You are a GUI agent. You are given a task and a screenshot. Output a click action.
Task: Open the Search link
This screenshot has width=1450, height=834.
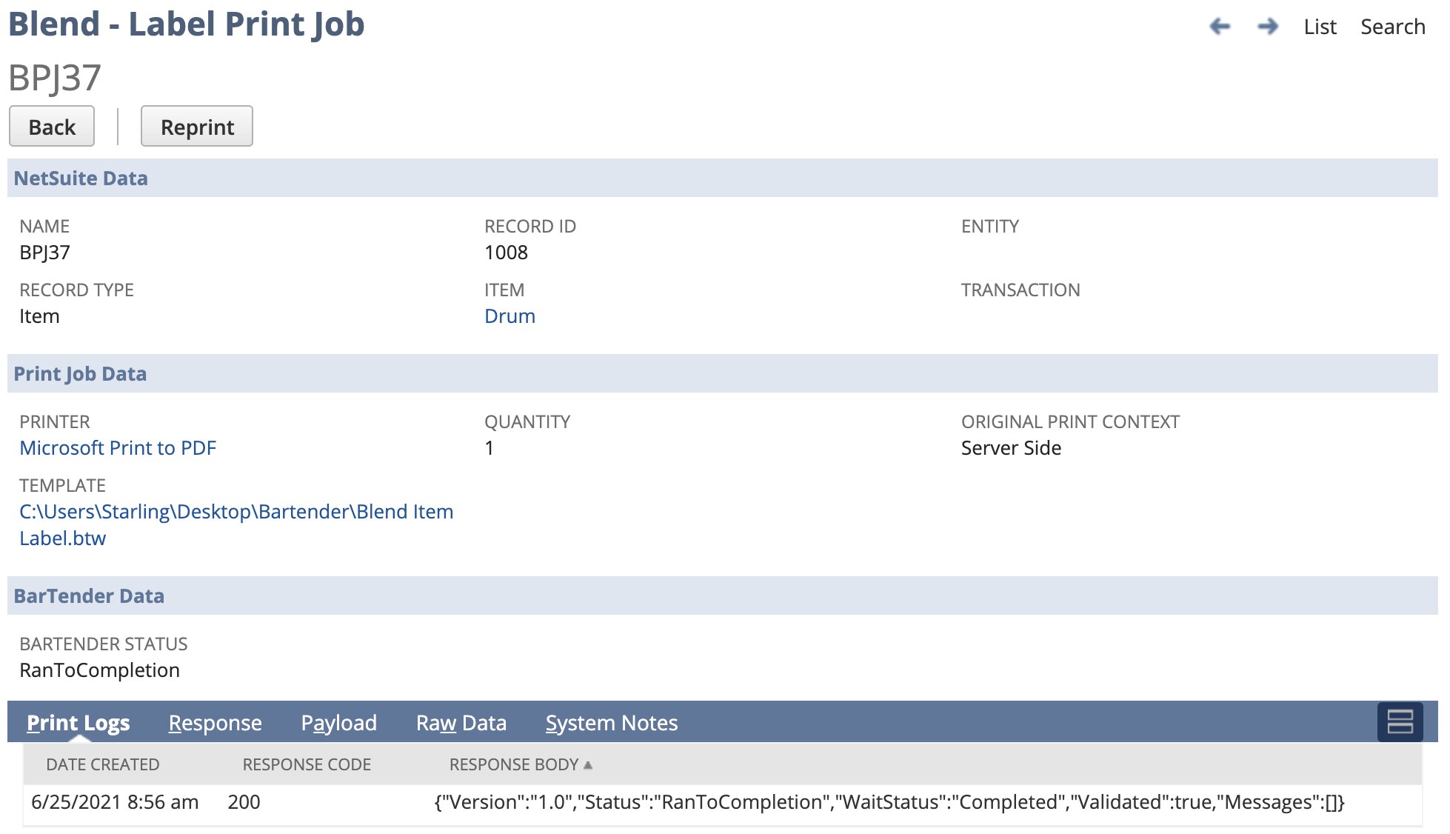[x=1392, y=27]
